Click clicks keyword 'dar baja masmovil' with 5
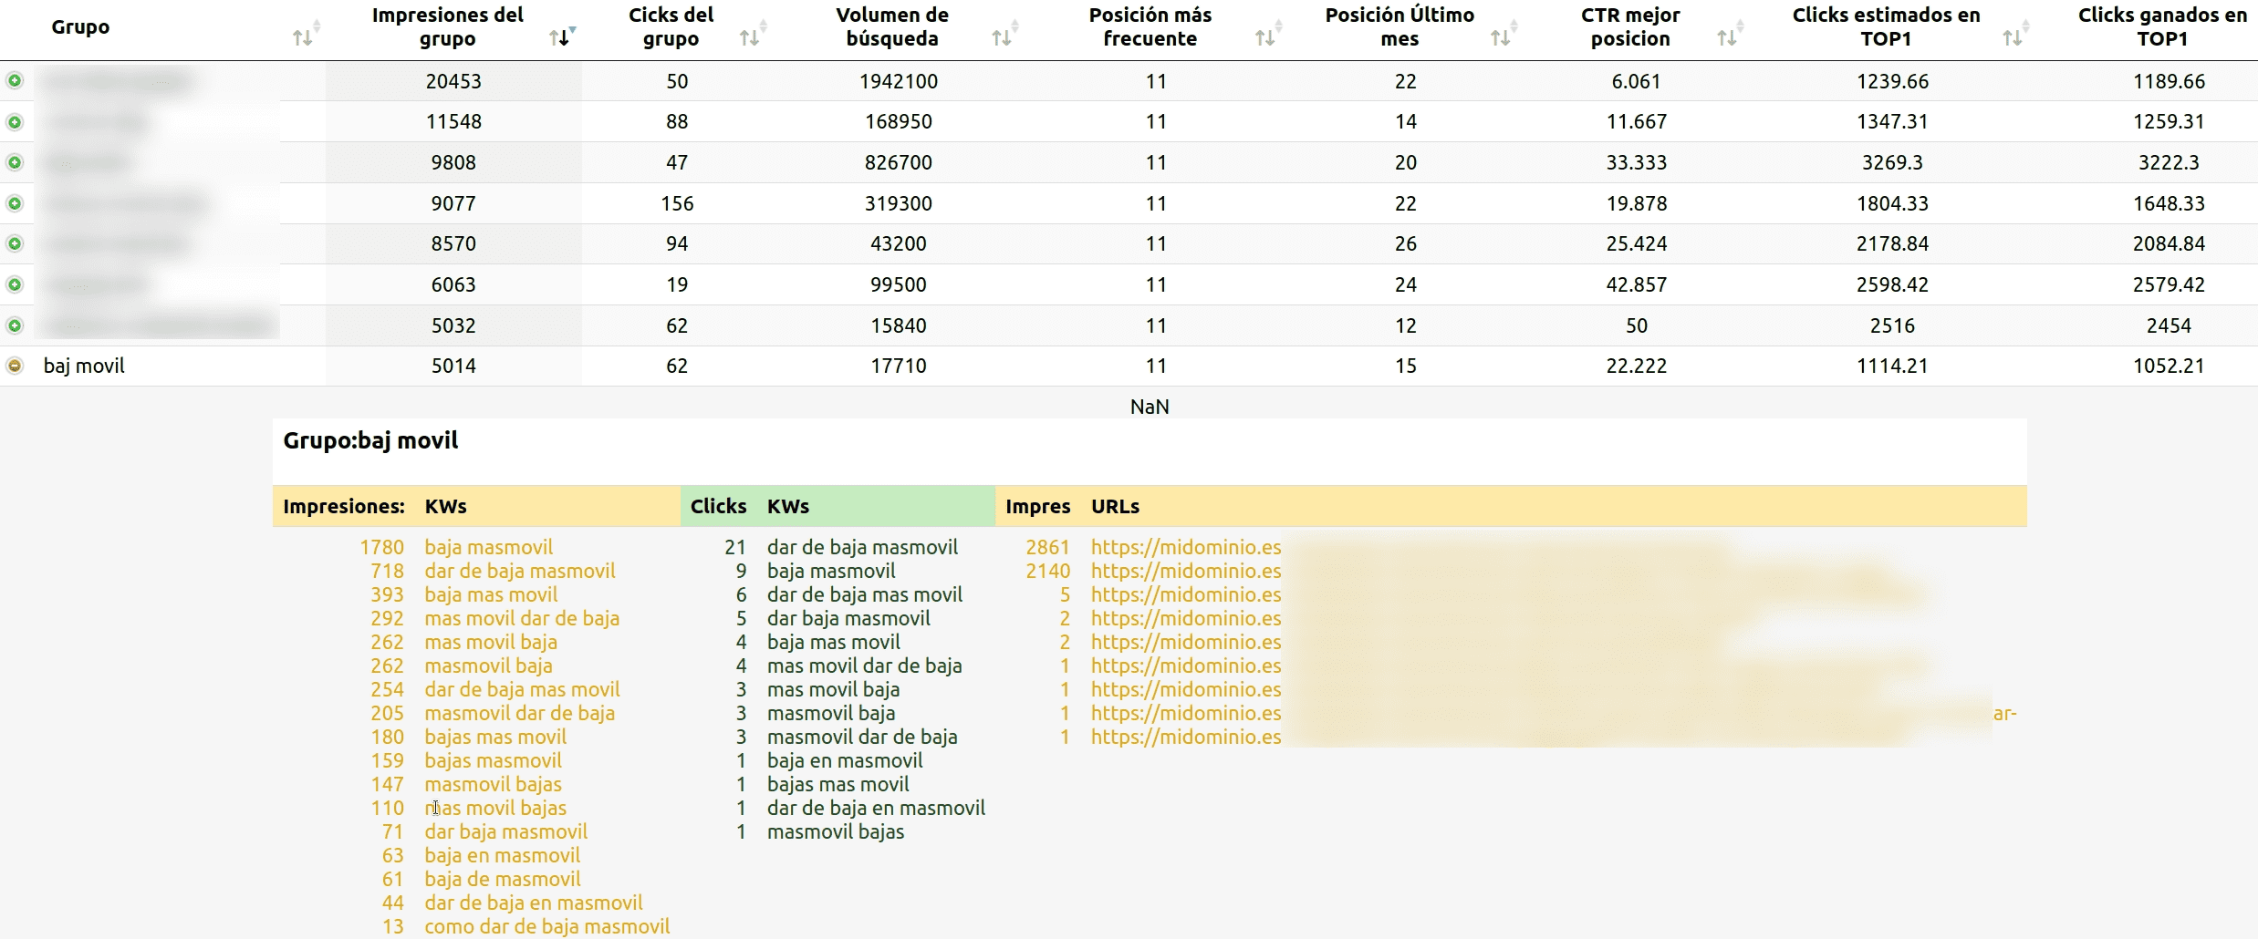Viewport: 2258px width, 939px height. coord(848,618)
